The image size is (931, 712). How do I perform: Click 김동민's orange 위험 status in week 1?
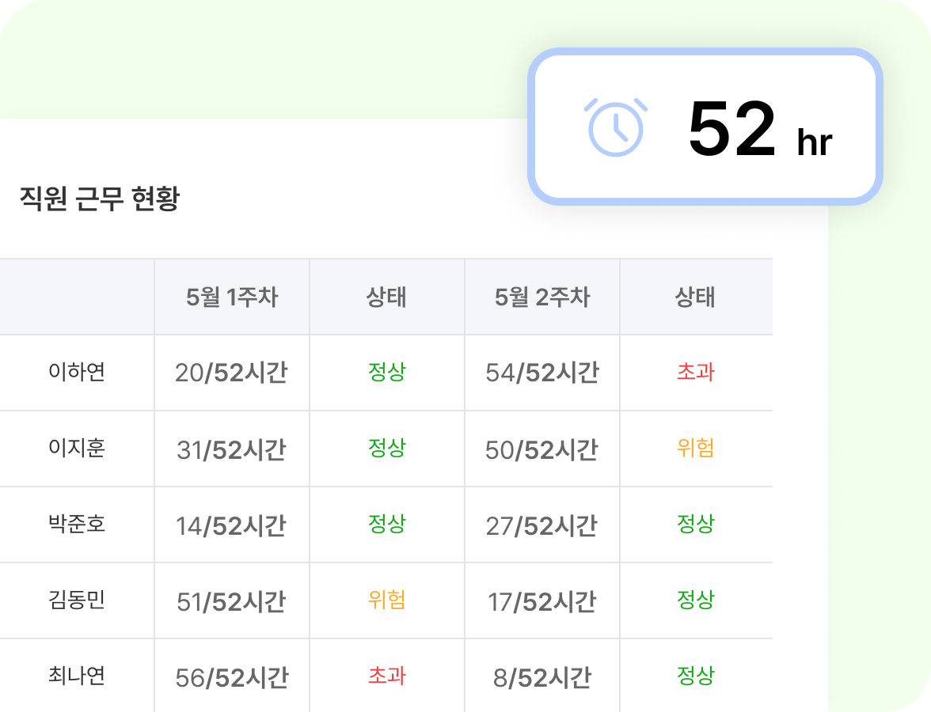[387, 600]
